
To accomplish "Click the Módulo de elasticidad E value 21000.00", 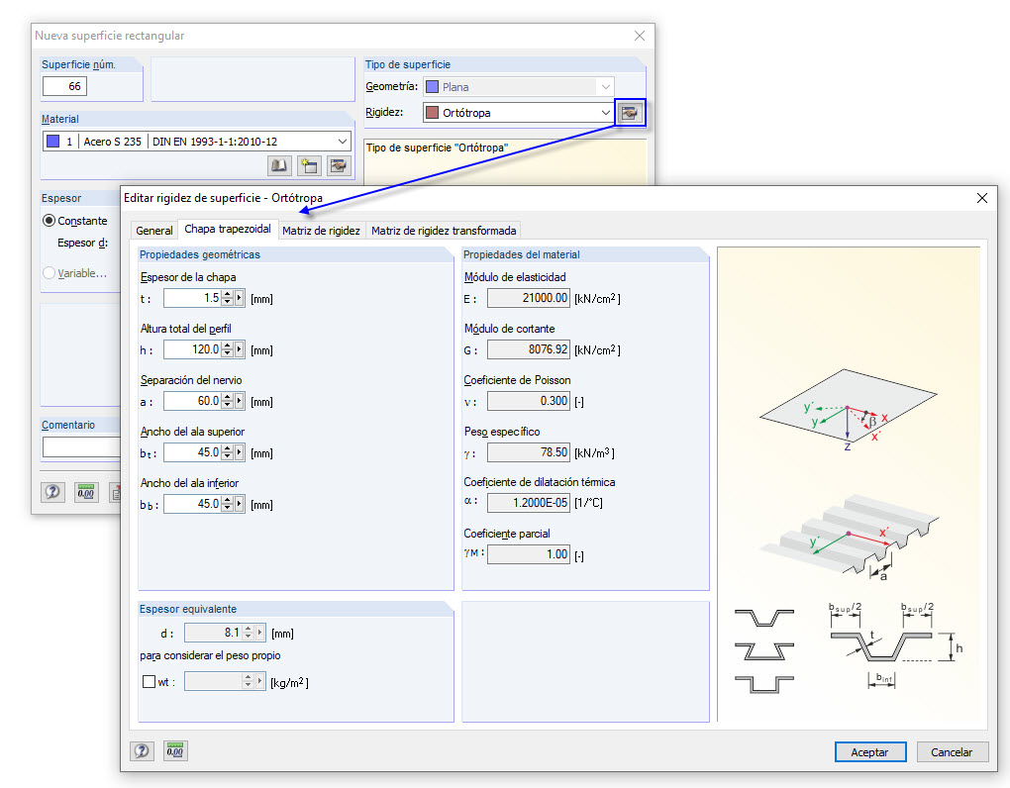I will pos(528,297).
